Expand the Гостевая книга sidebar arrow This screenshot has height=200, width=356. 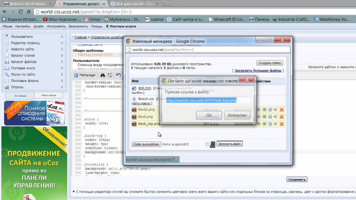(x=62, y=68)
